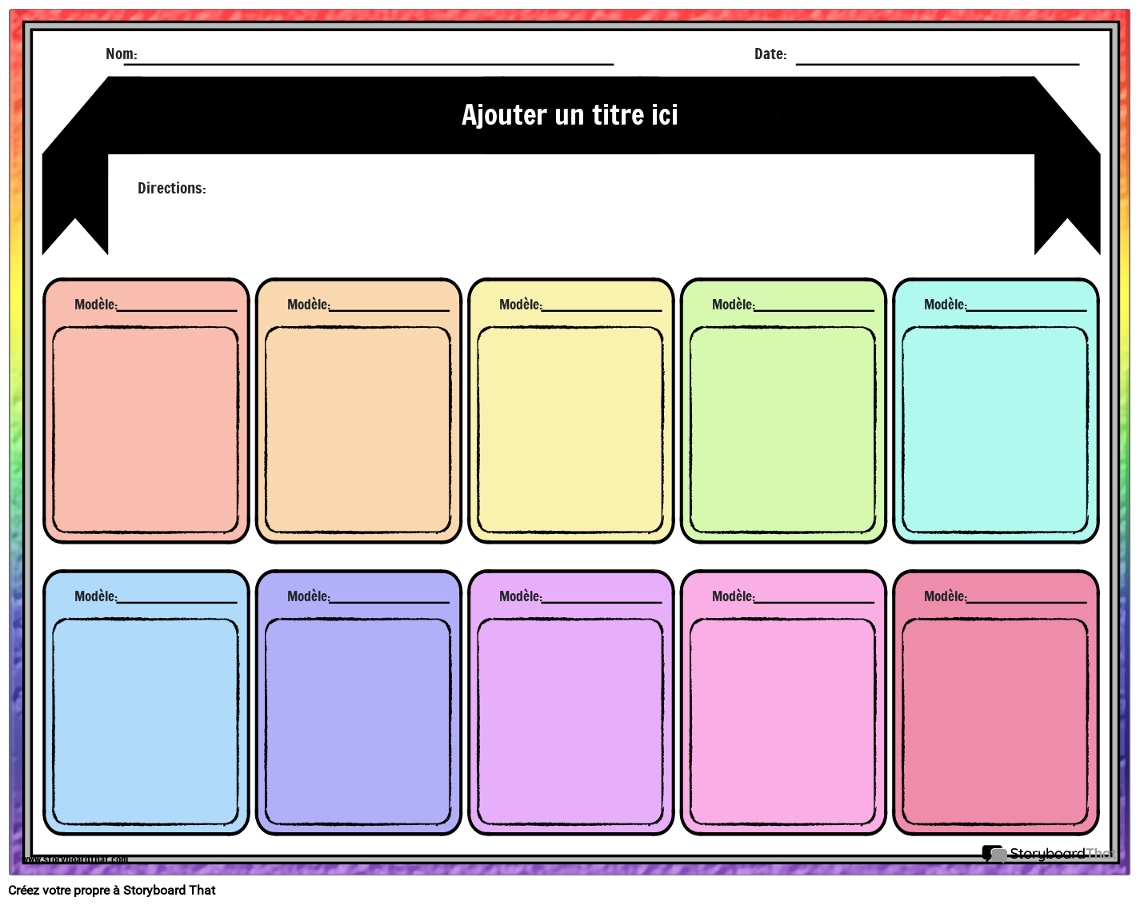This screenshot has height=905, width=1140.
Task: Select the 'Ajouter un titre ici' title text
Action: 570,115
